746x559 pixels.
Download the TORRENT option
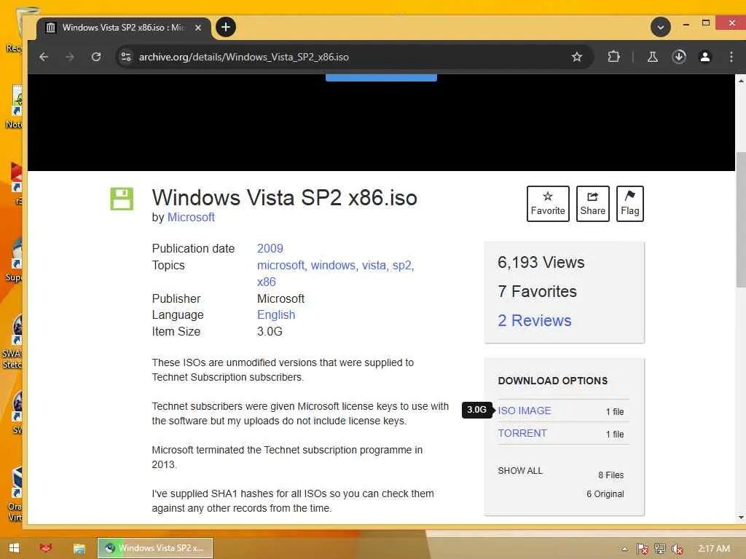(522, 434)
